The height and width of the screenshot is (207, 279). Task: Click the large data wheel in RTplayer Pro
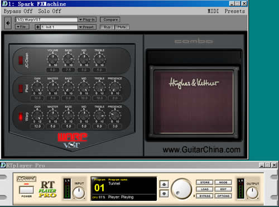pyautogui.click(x=181, y=189)
